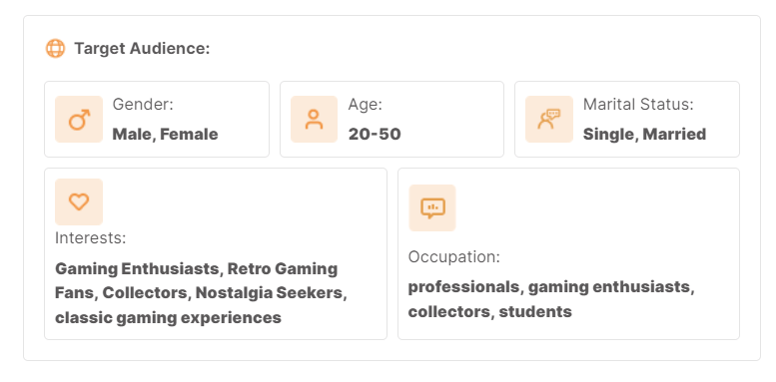Click the globe icon beside Target Audience
776x382 pixels.
[x=56, y=49]
